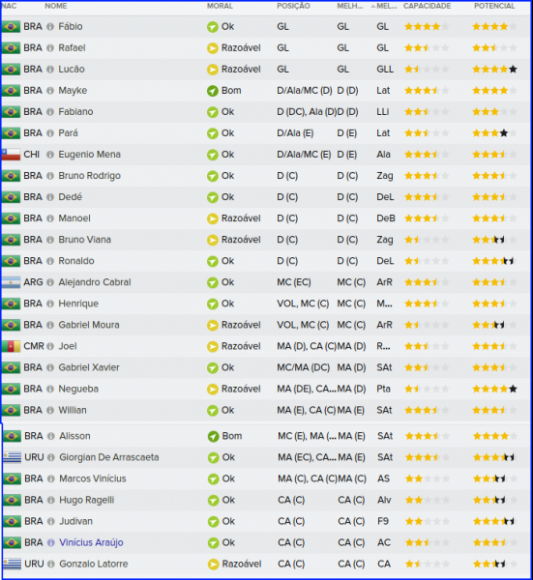This screenshot has width=533, height=580.
Task: Click the Uruguay flag in Gonzalo Latorre's row
Action: pyautogui.click(x=12, y=565)
